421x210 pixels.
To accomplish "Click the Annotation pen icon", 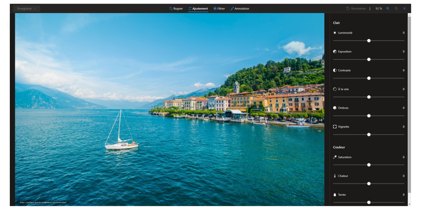I will tap(232, 8).
